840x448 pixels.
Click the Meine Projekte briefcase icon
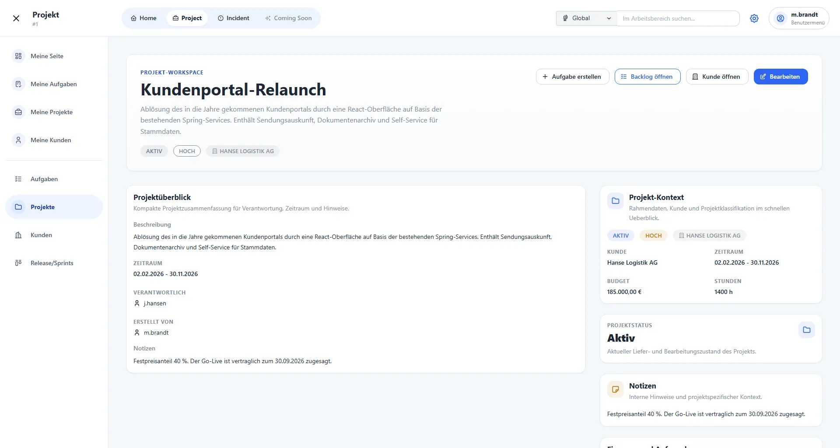(x=18, y=112)
